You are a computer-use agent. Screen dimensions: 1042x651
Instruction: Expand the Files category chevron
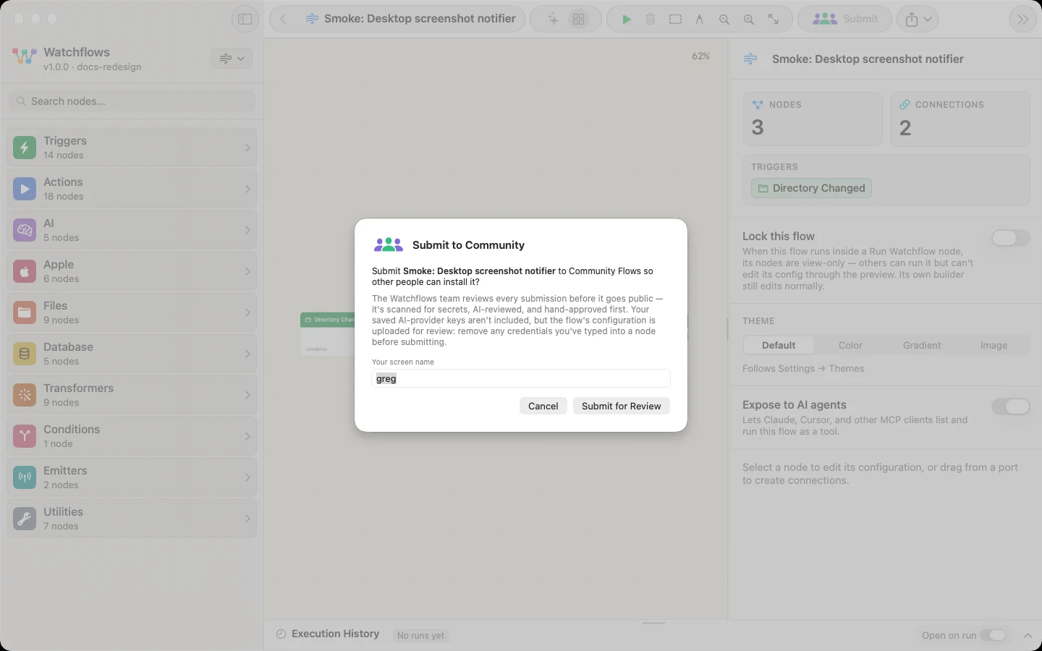tap(247, 312)
